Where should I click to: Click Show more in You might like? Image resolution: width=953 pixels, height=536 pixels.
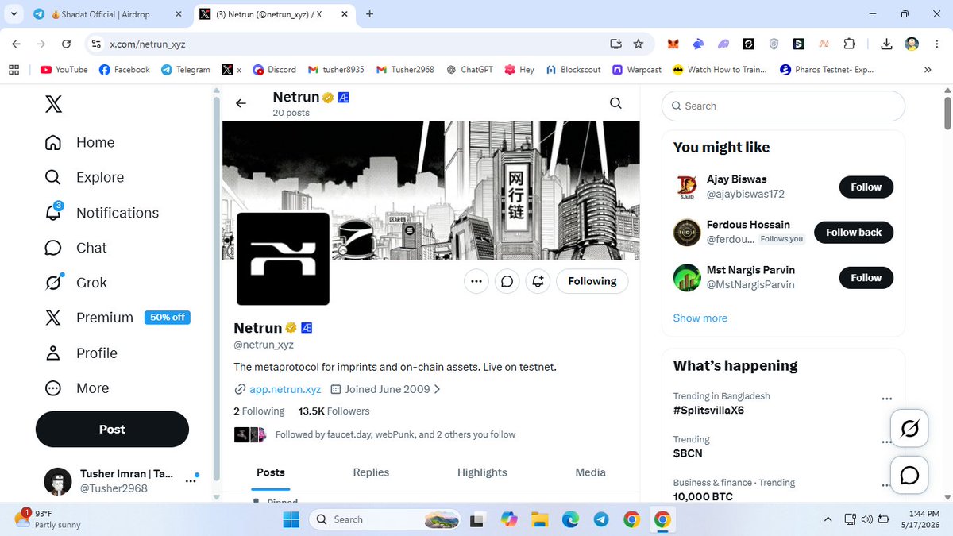(700, 318)
